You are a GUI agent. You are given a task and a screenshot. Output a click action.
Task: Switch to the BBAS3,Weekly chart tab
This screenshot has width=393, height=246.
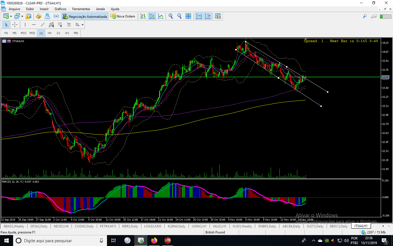coord(14,226)
